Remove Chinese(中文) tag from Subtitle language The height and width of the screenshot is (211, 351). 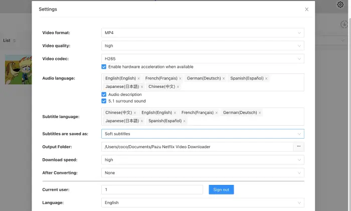pos(135,113)
